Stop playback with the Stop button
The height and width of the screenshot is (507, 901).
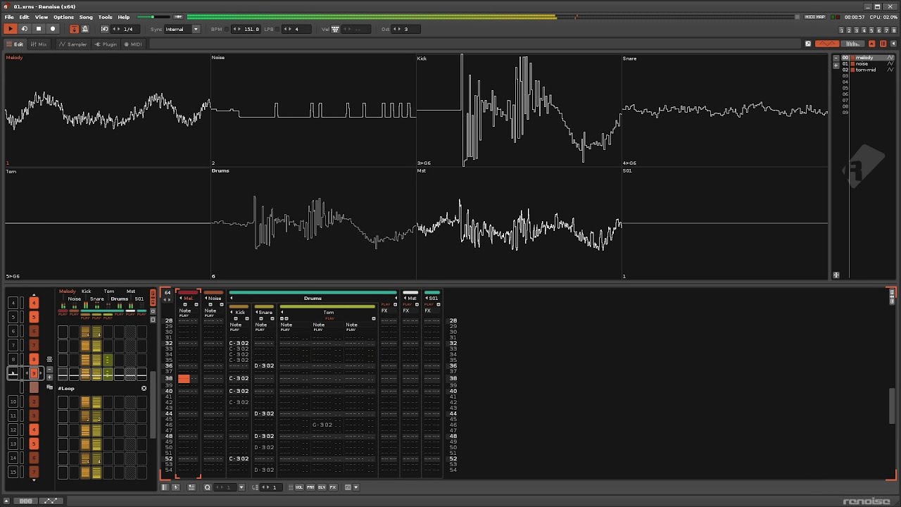pos(39,29)
